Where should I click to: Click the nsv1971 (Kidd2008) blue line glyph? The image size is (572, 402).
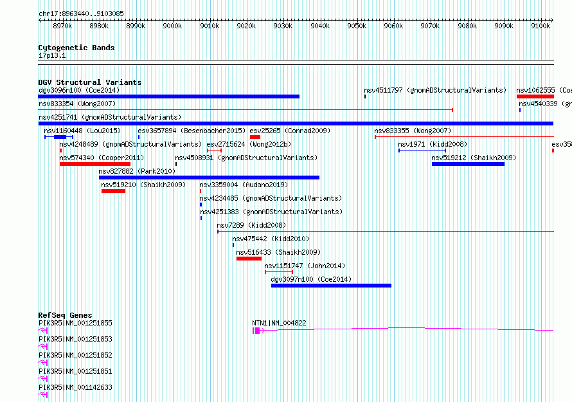[x=422, y=151]
